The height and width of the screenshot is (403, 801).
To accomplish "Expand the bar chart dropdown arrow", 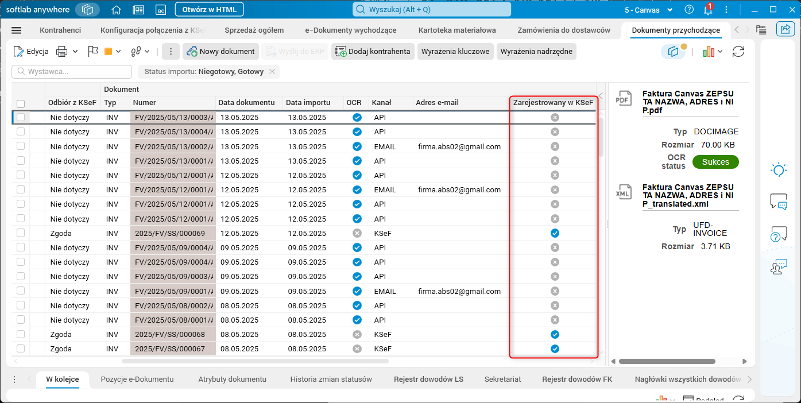I will click(720, 52).
